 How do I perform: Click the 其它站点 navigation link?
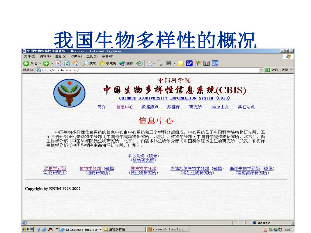pyautogui.click(x=246, y=107)
